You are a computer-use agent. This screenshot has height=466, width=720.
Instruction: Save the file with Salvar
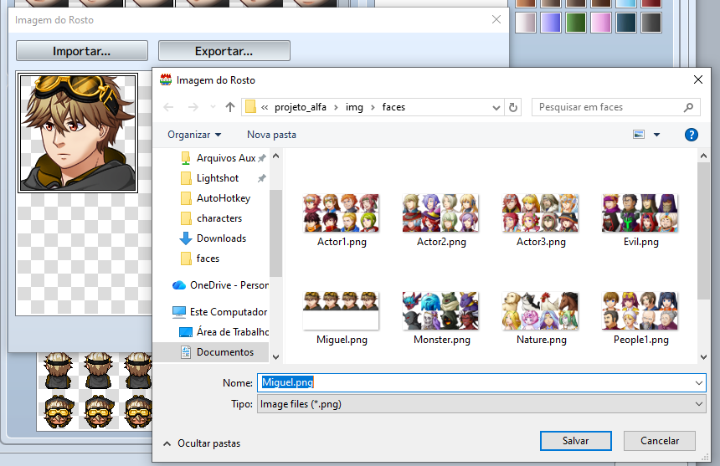(575, 441)
